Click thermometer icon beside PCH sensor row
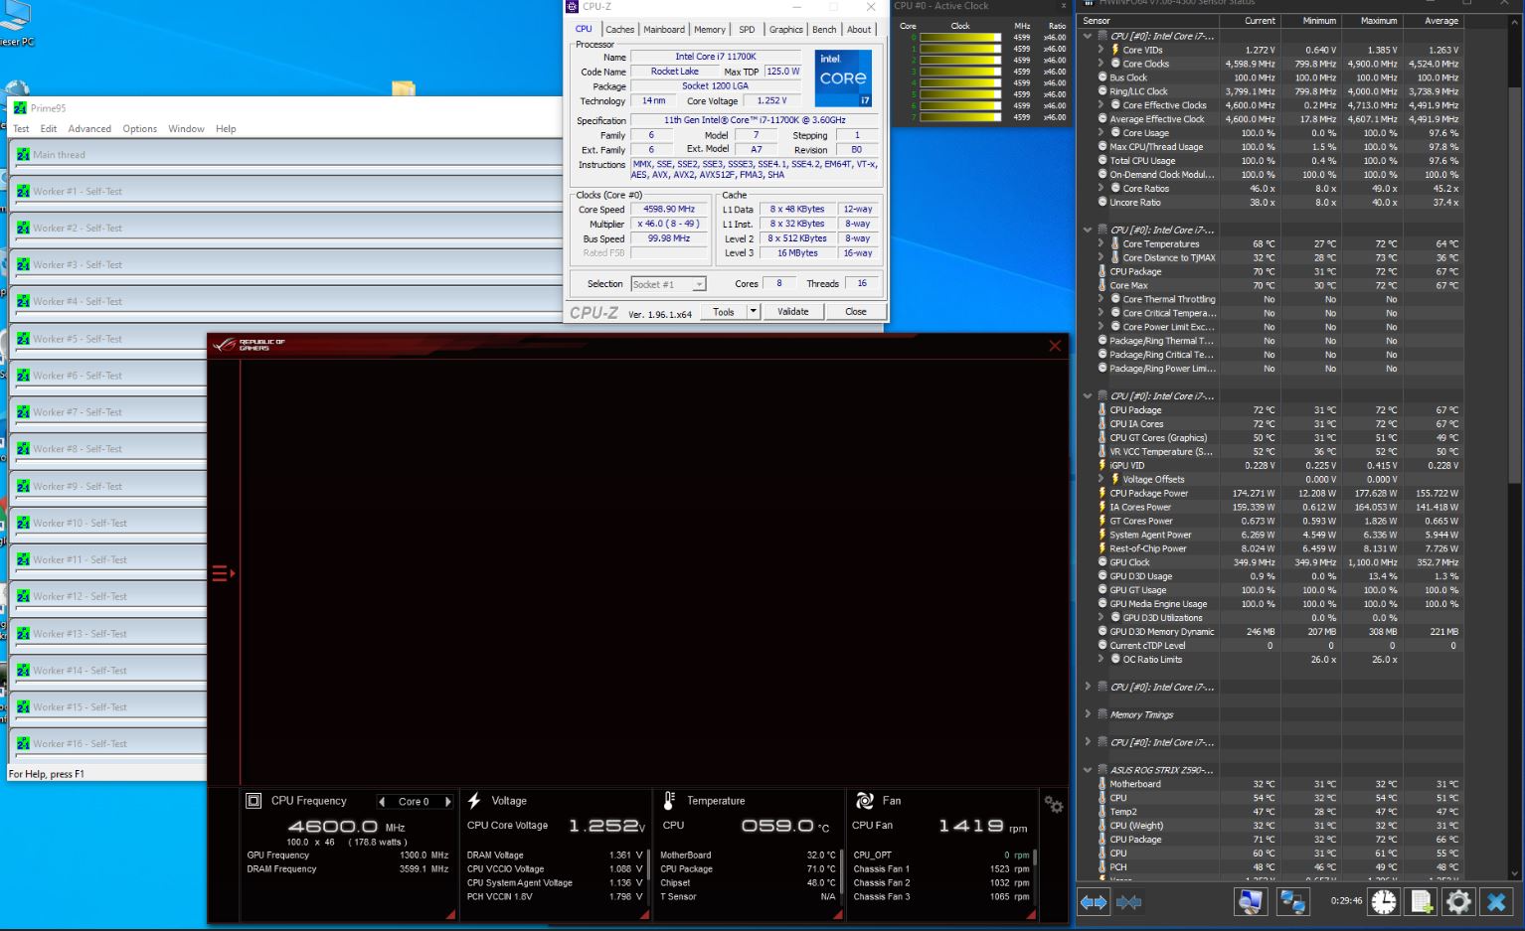 tap(1102, 867)
